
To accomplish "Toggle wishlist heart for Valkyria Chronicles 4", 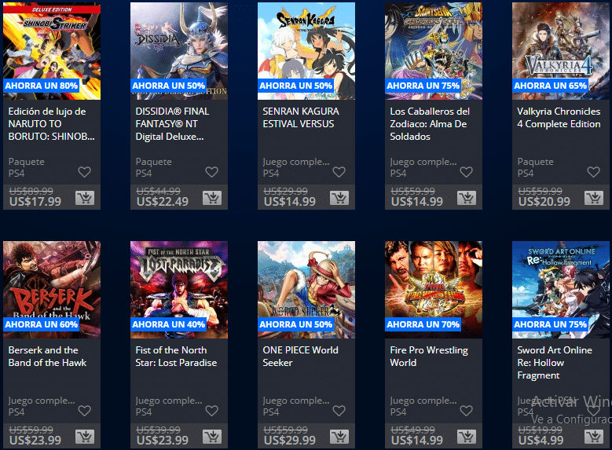I will click(593, 172).
